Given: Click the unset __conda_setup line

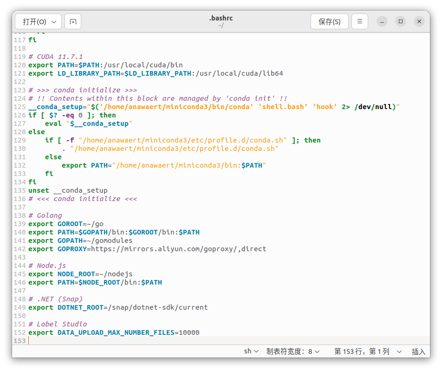Looking at the screenshot, I should tap(68, 190).
